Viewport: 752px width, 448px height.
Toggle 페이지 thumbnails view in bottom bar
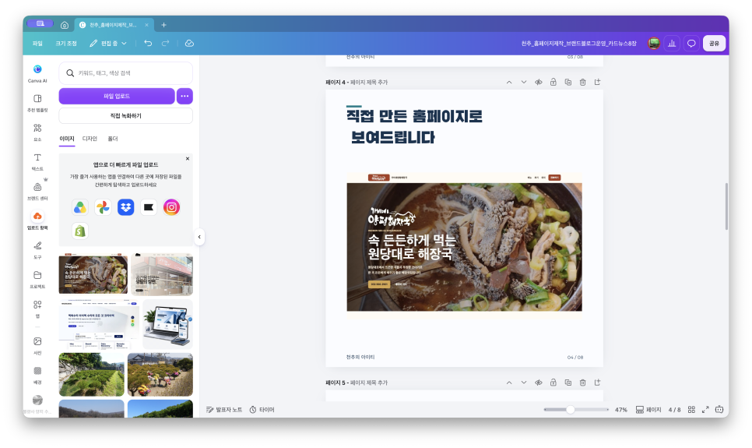click(648, 410)
